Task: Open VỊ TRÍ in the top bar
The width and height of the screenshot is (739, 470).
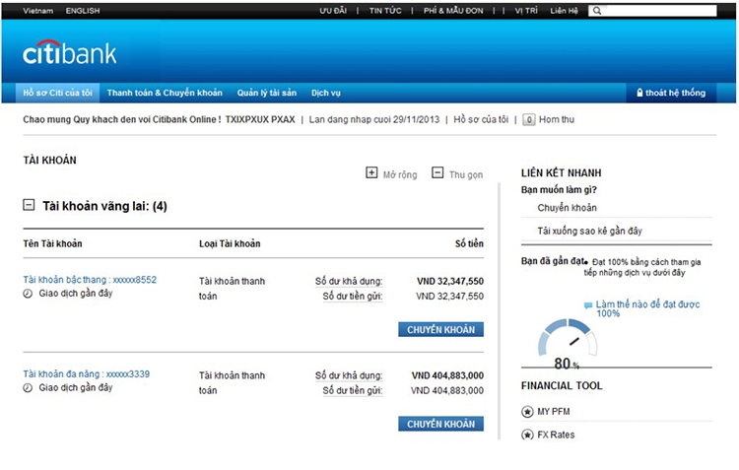Action: 526,11
